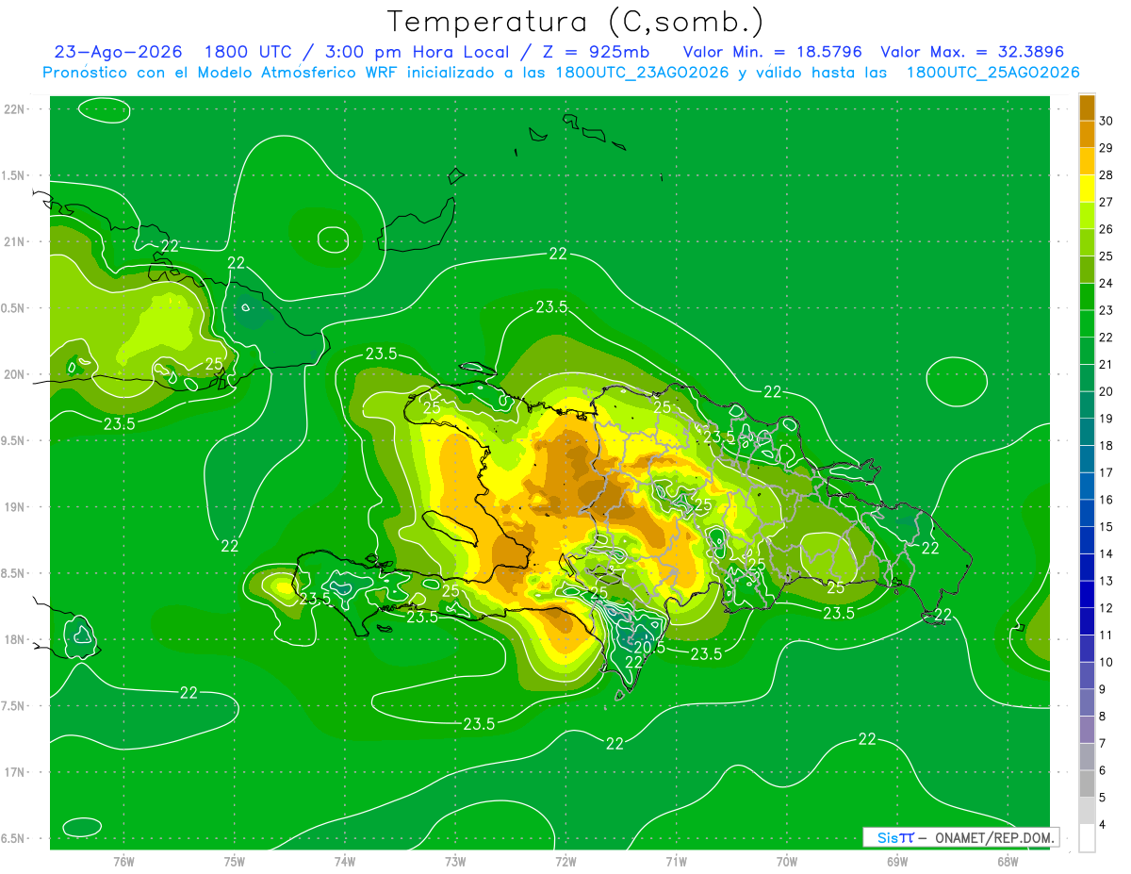
Task: Select the pressure level 'Z = 925mb'
Action: 596,52
